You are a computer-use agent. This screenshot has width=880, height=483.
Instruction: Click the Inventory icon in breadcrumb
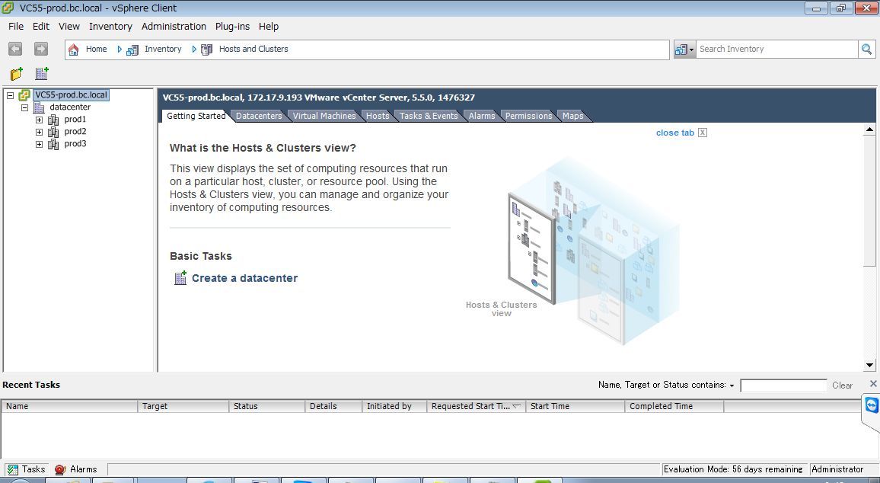tap(132, 50)
